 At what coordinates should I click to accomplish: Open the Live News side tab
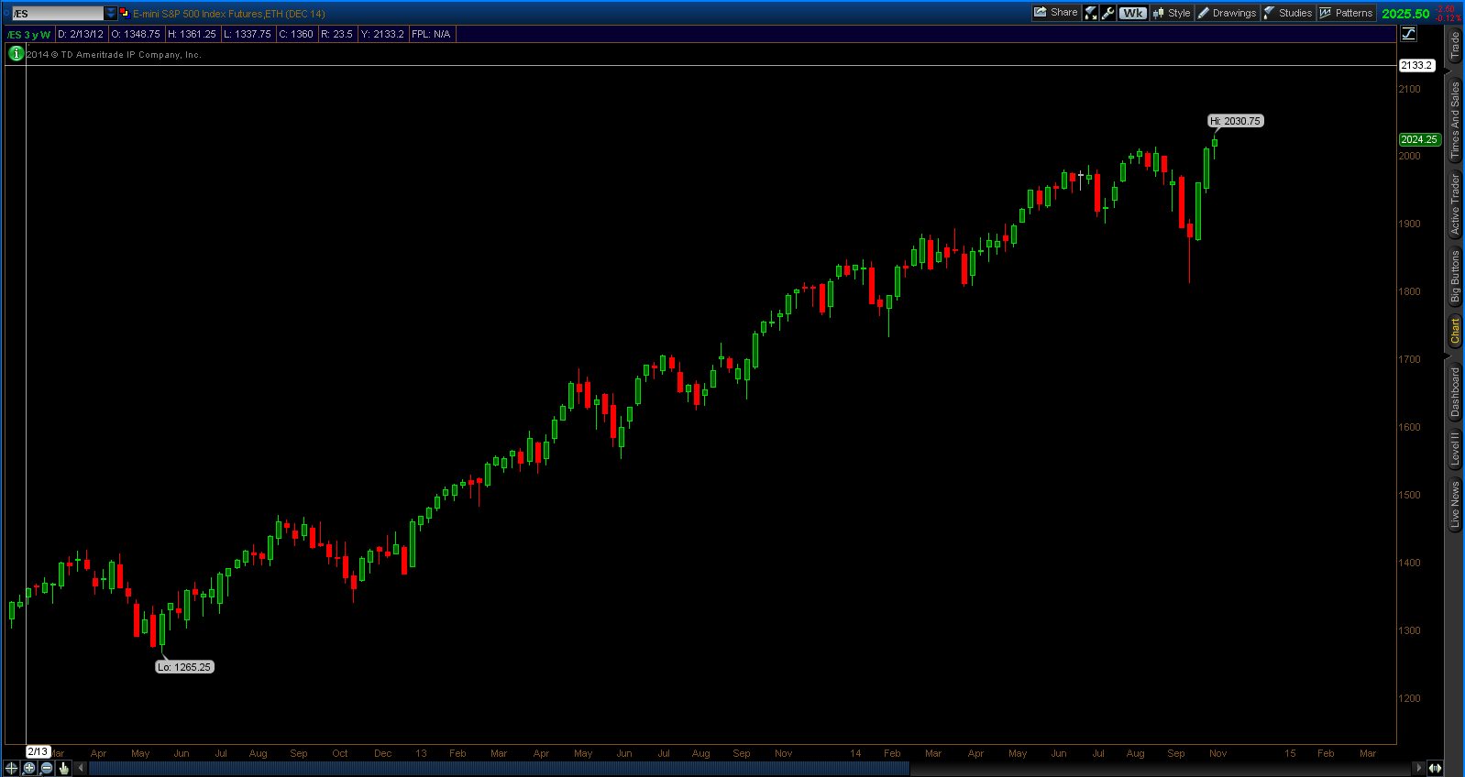1455,504
